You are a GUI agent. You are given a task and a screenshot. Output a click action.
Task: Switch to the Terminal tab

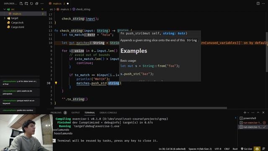click(x=90, y=112)
